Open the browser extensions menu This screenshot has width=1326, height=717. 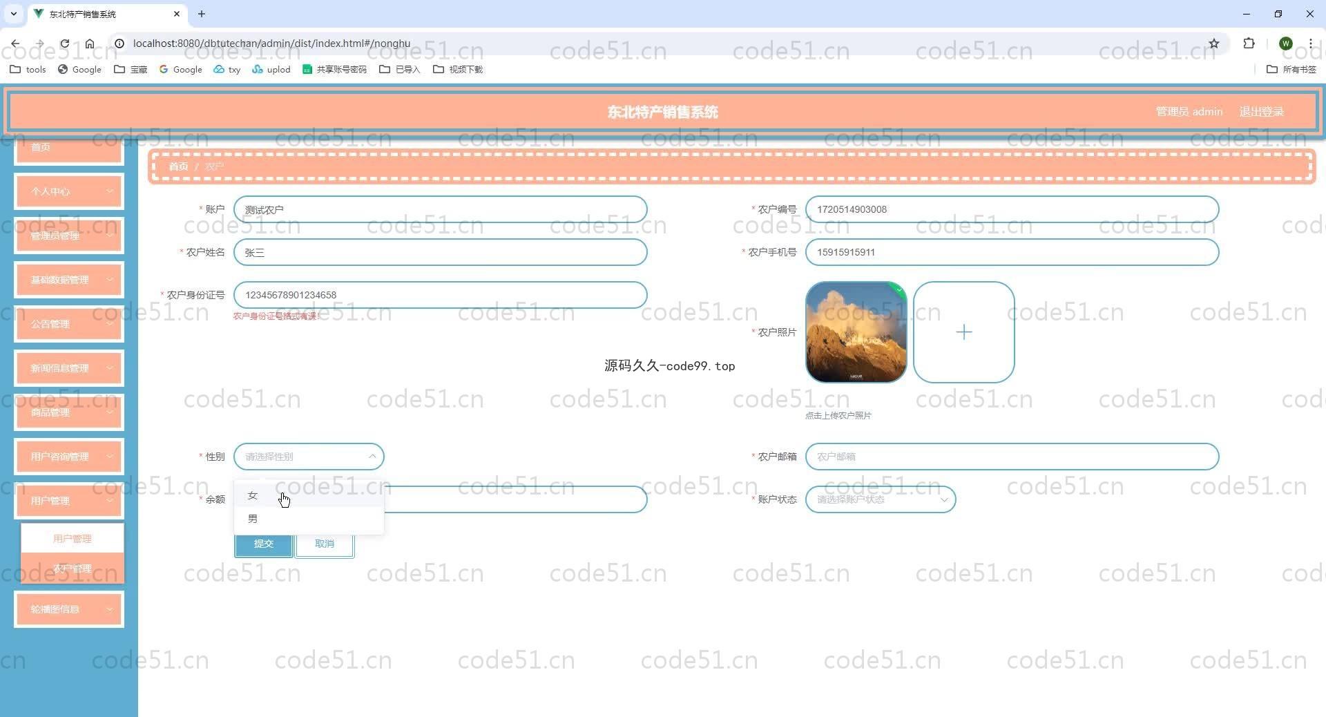point(1249,44)
